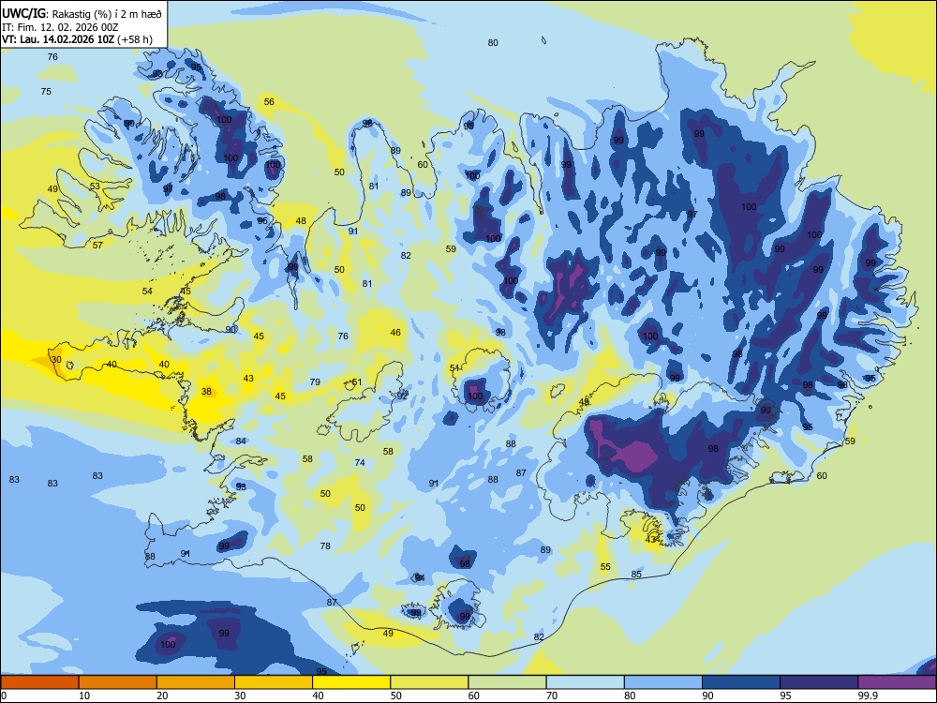Viewport: 937px width, 703px height.
Task: Click the dark orange 0–10 legend color block
Action: [39, 682]
